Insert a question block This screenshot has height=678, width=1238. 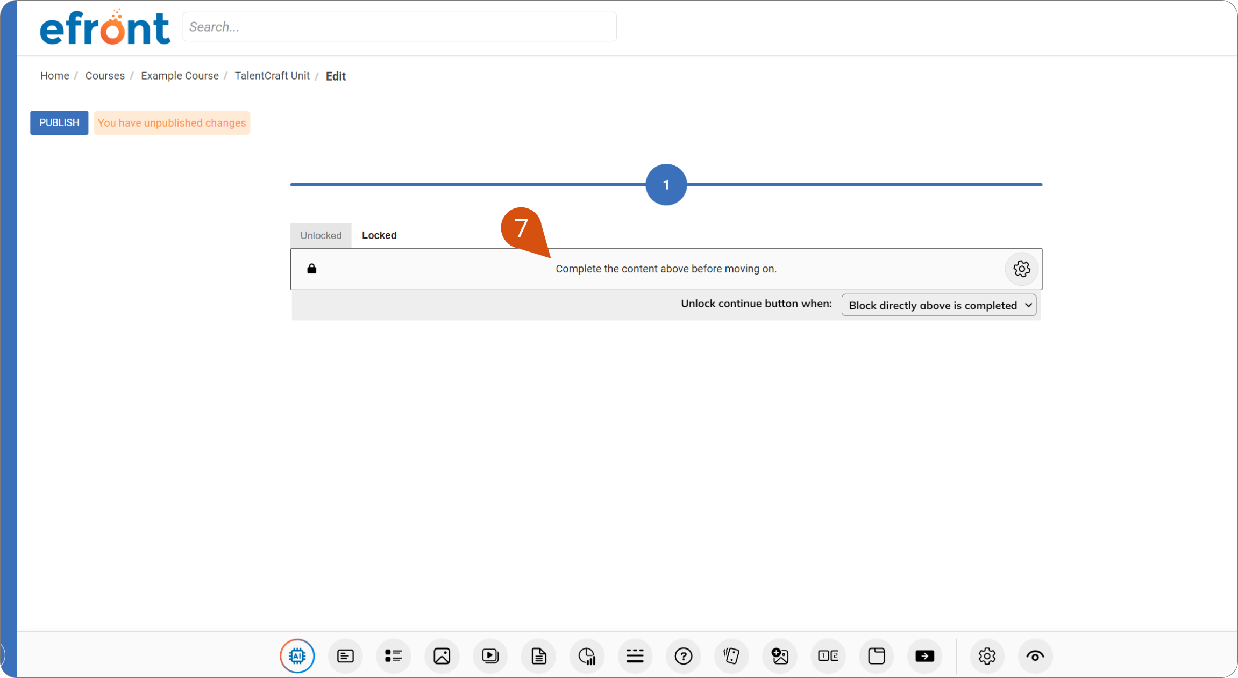pyautogui.click(x=684, y=655)
